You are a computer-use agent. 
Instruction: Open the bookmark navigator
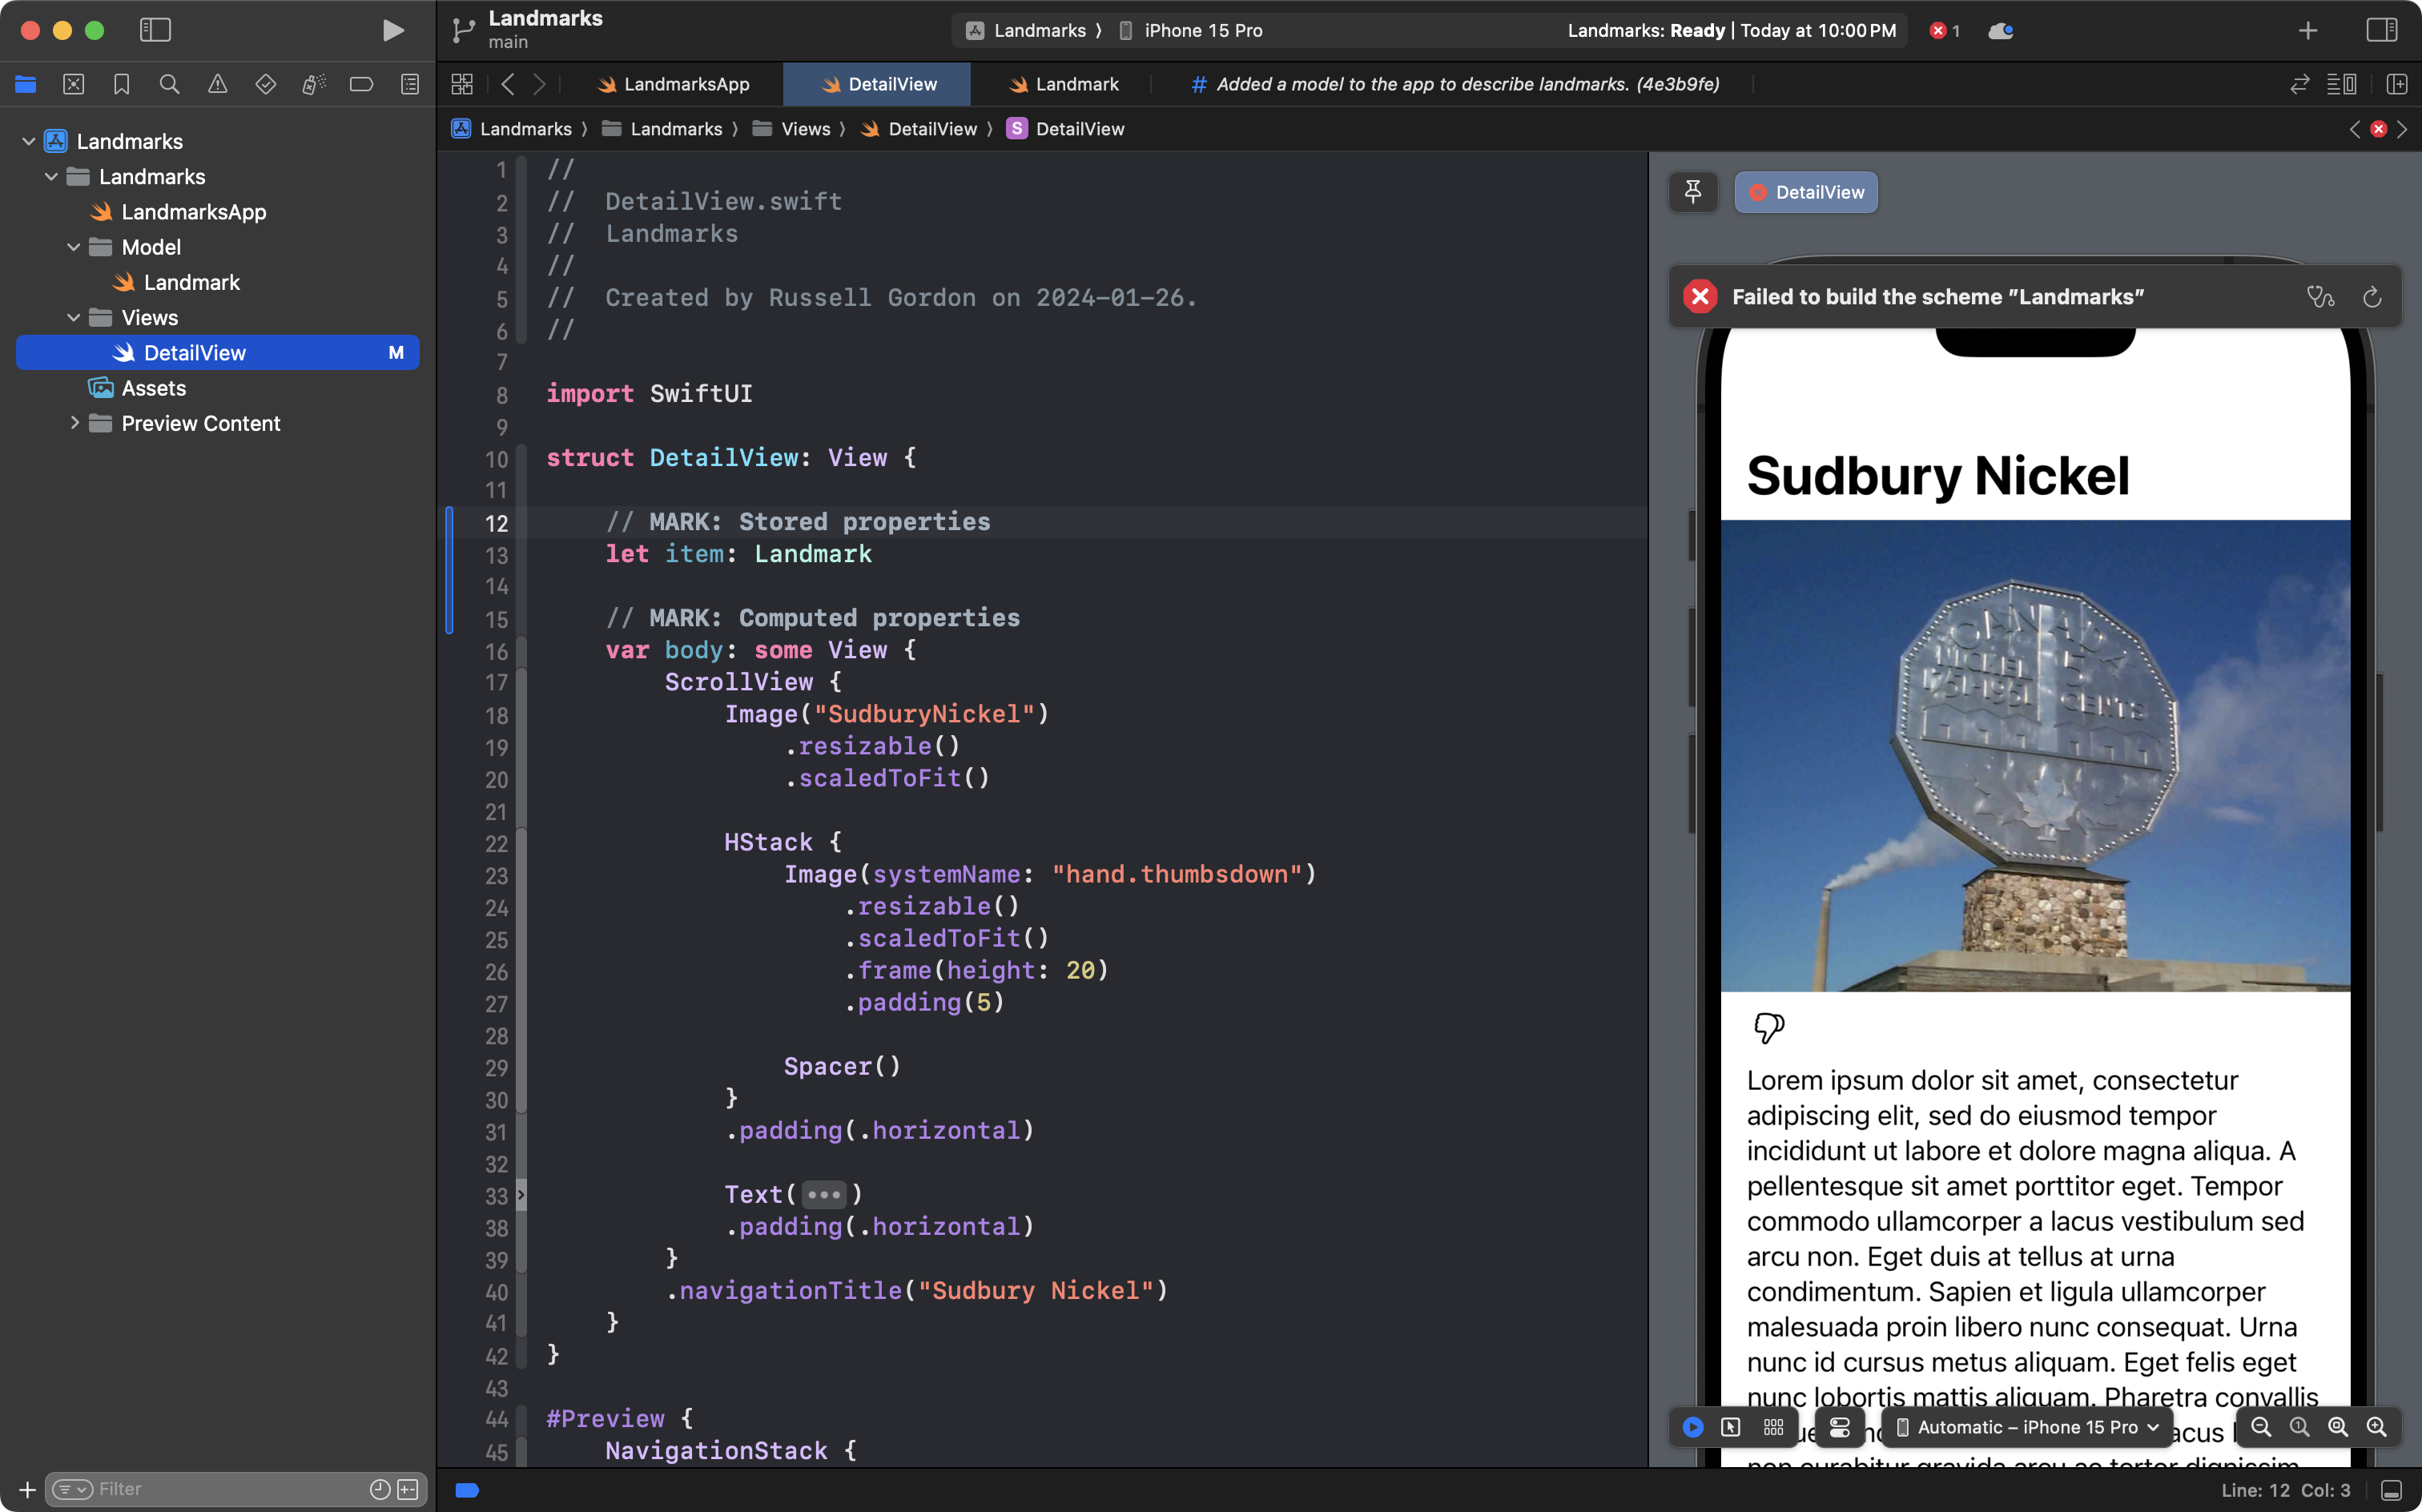pos(121,84)
